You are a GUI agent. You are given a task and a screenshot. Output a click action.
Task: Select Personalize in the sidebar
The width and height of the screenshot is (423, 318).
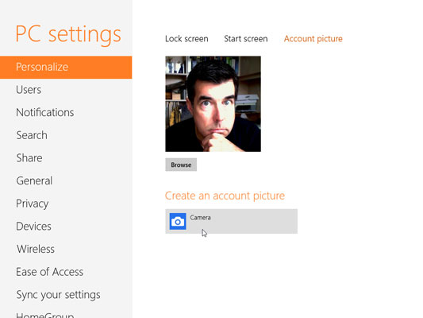(x=66, y=68)
